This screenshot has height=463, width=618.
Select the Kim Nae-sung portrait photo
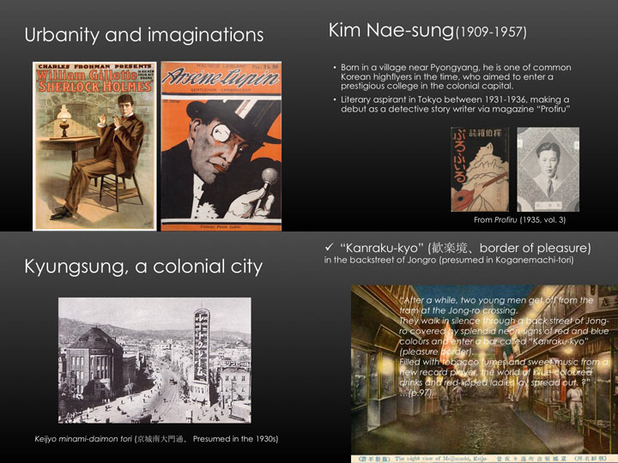548,169
